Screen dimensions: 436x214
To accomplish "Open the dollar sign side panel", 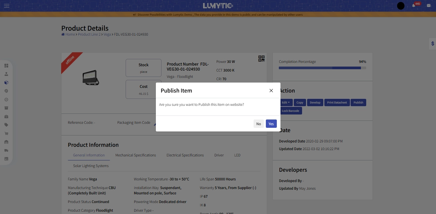I will [432, 44].
